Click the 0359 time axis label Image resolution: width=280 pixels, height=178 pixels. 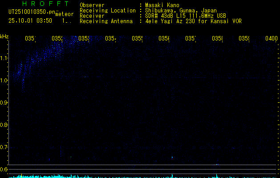pos(244,38)
